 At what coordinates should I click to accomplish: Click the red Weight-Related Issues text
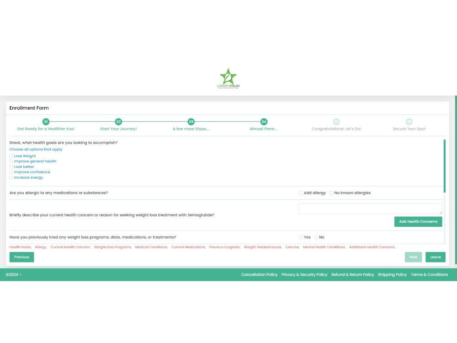pos(263,247)
